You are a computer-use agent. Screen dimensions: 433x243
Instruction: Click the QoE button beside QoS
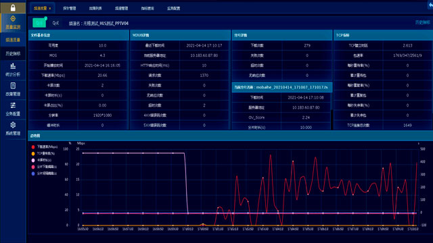pos(55,23)
